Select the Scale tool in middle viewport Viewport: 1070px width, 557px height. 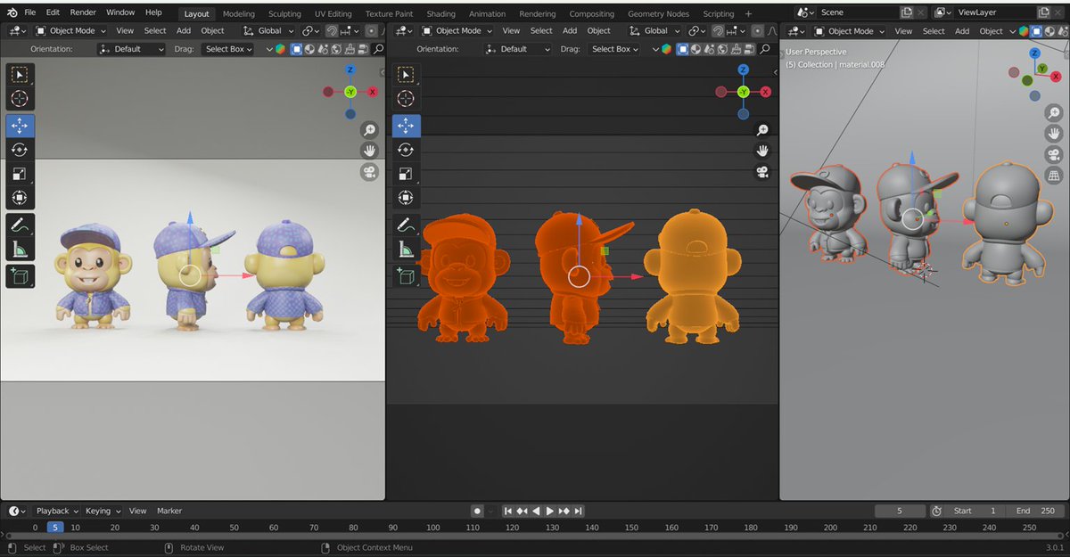pos(406,174)
